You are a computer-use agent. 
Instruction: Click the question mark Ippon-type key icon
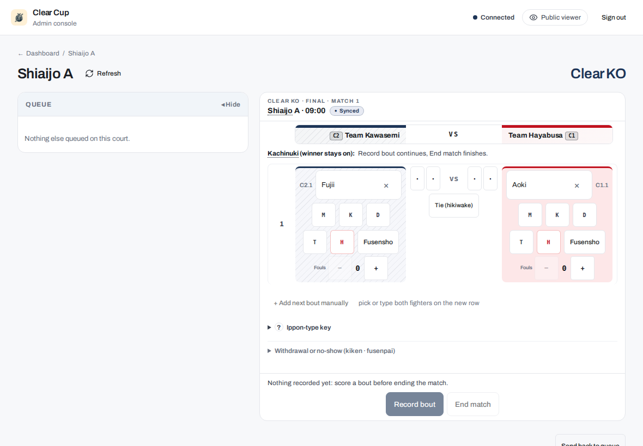click(279, 327)
